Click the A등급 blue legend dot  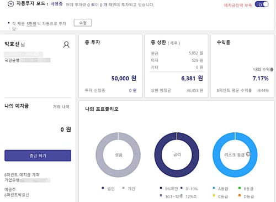coord(214,188)
